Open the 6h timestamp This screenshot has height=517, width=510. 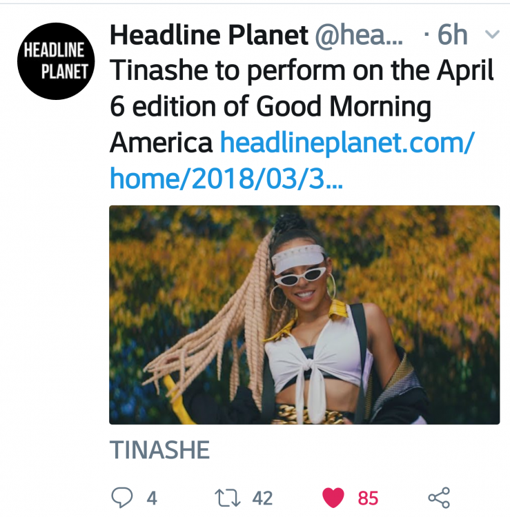pos(452,34)
